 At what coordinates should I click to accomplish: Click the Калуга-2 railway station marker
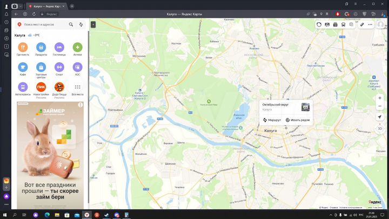click(140, 90)
